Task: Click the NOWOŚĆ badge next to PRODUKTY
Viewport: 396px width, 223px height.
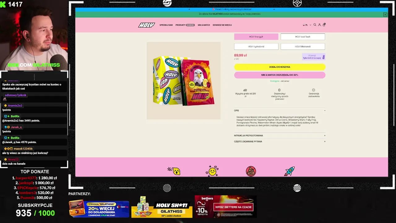Action: [x=190, y=25]
